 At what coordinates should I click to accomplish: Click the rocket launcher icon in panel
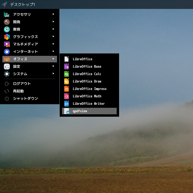pyautogui.click(x=4, y=4)
